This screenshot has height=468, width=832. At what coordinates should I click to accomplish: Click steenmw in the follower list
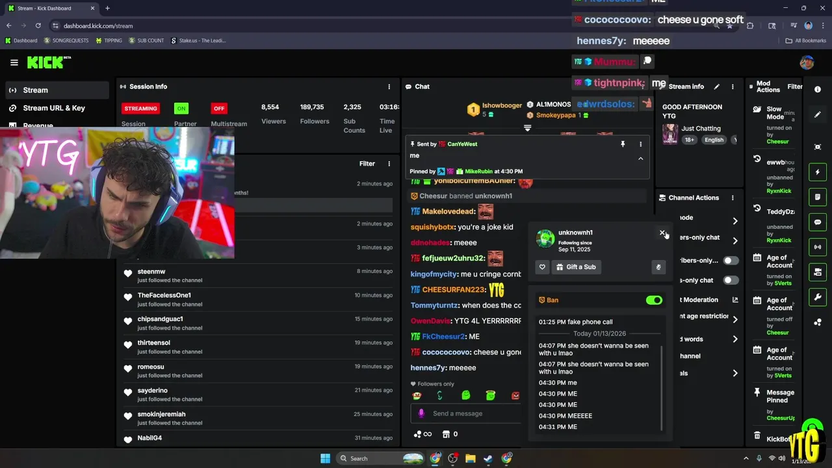tap(151, 272)
